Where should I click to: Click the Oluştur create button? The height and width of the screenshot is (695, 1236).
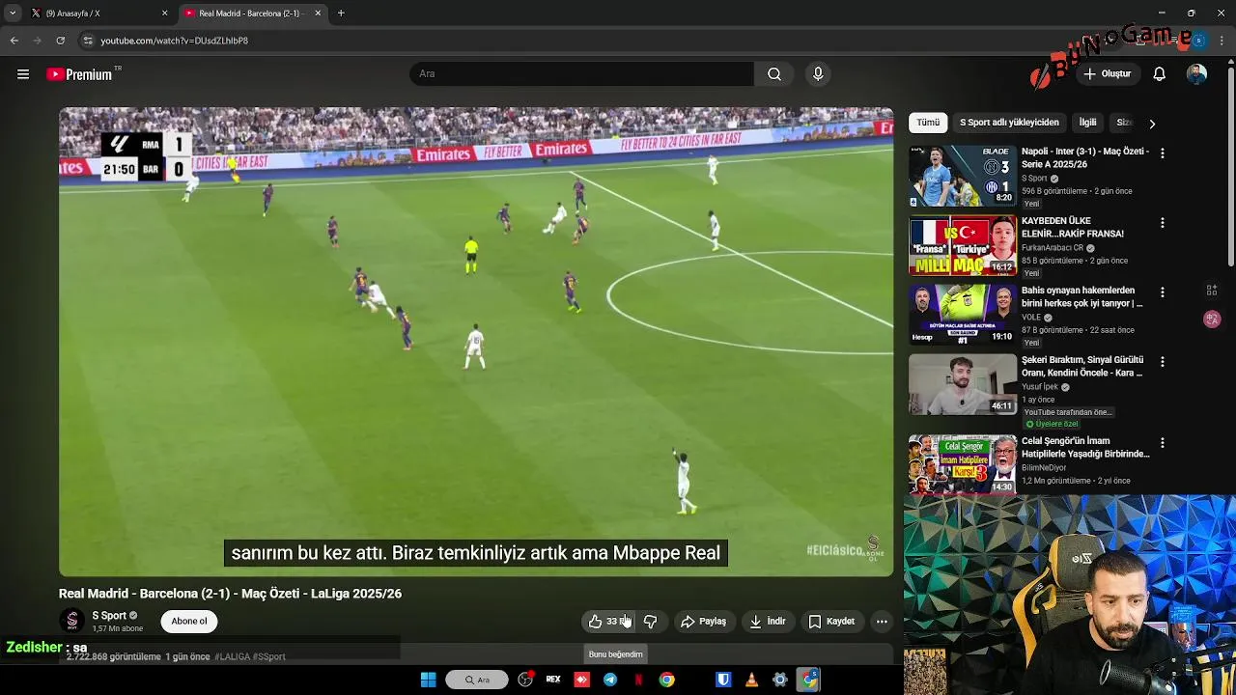tap(1107, 74)
